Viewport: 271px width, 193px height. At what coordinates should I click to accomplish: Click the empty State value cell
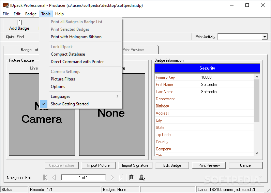pyautogui.click(x=227, y=128)
